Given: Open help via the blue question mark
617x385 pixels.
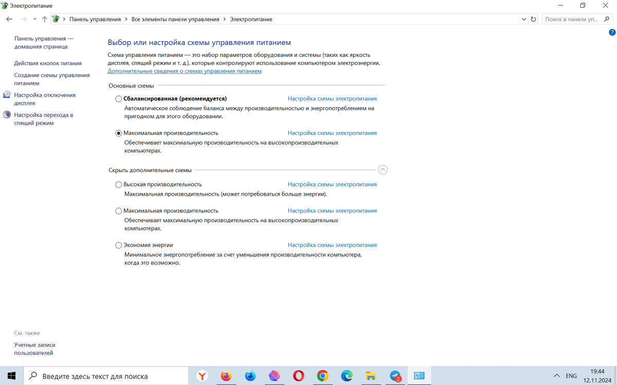Looking at the screenshot, I should click(612, 32).
